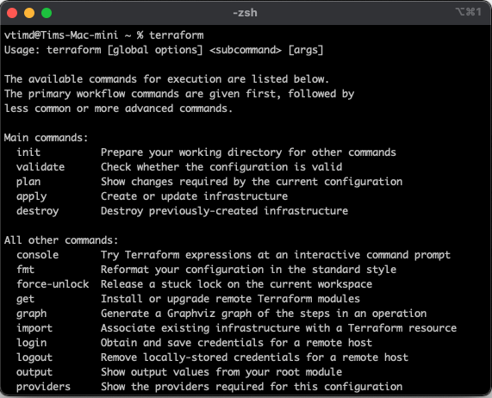Maximize the window using green button
492x398 pixels.
point(47,13)
